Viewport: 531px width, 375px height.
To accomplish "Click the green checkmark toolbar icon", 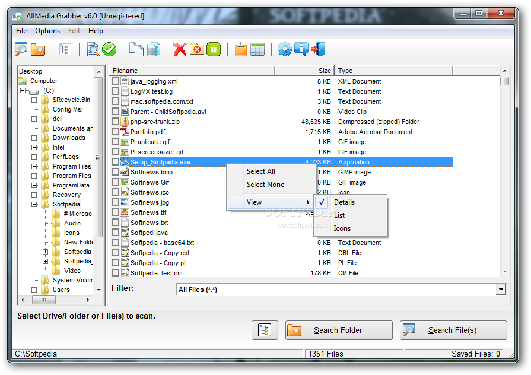I will point(109,49).
